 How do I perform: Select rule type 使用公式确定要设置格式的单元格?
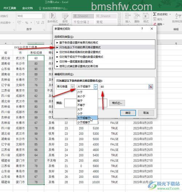[105, 66]
